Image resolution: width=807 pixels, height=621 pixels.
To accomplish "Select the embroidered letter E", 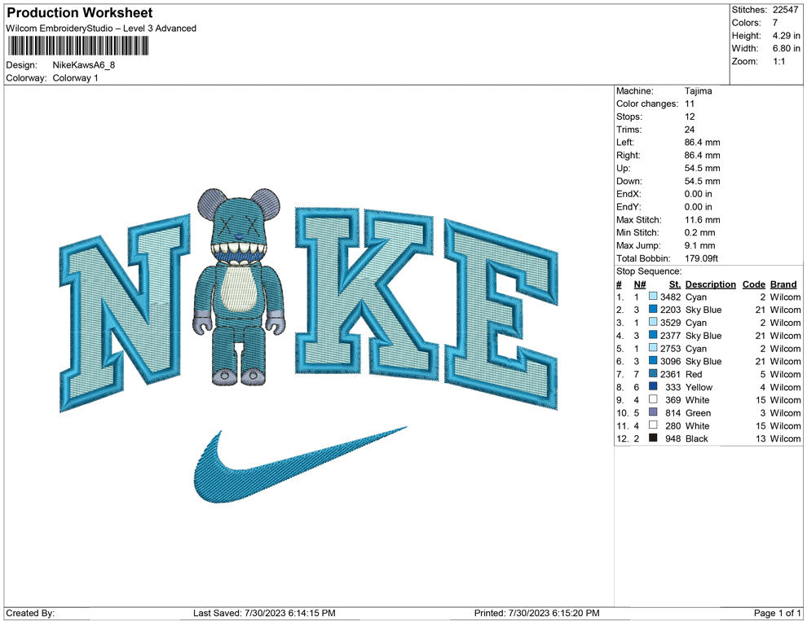I will 501,314.
